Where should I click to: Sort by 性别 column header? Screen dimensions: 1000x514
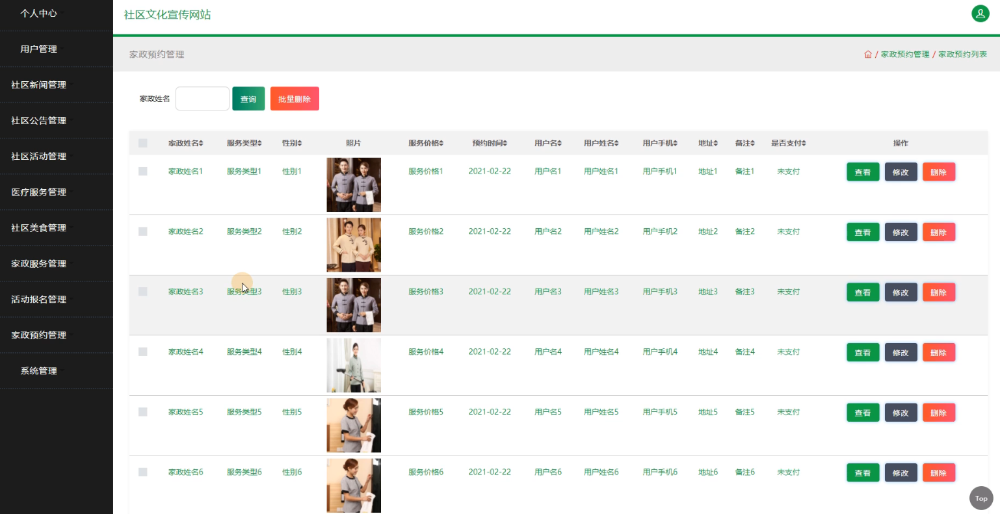pyautogui.click(x=292, y=143)
